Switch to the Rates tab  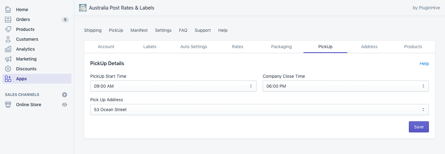click(238, 47)
